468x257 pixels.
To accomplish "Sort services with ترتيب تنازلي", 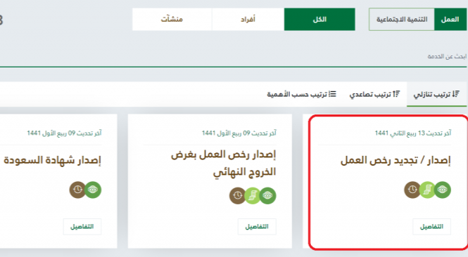I will click(x=436, y=94).
